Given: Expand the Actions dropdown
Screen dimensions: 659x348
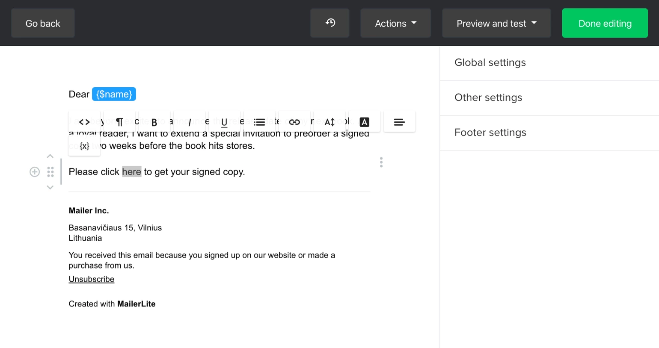Looking at the screenshot, I should 395,24.
